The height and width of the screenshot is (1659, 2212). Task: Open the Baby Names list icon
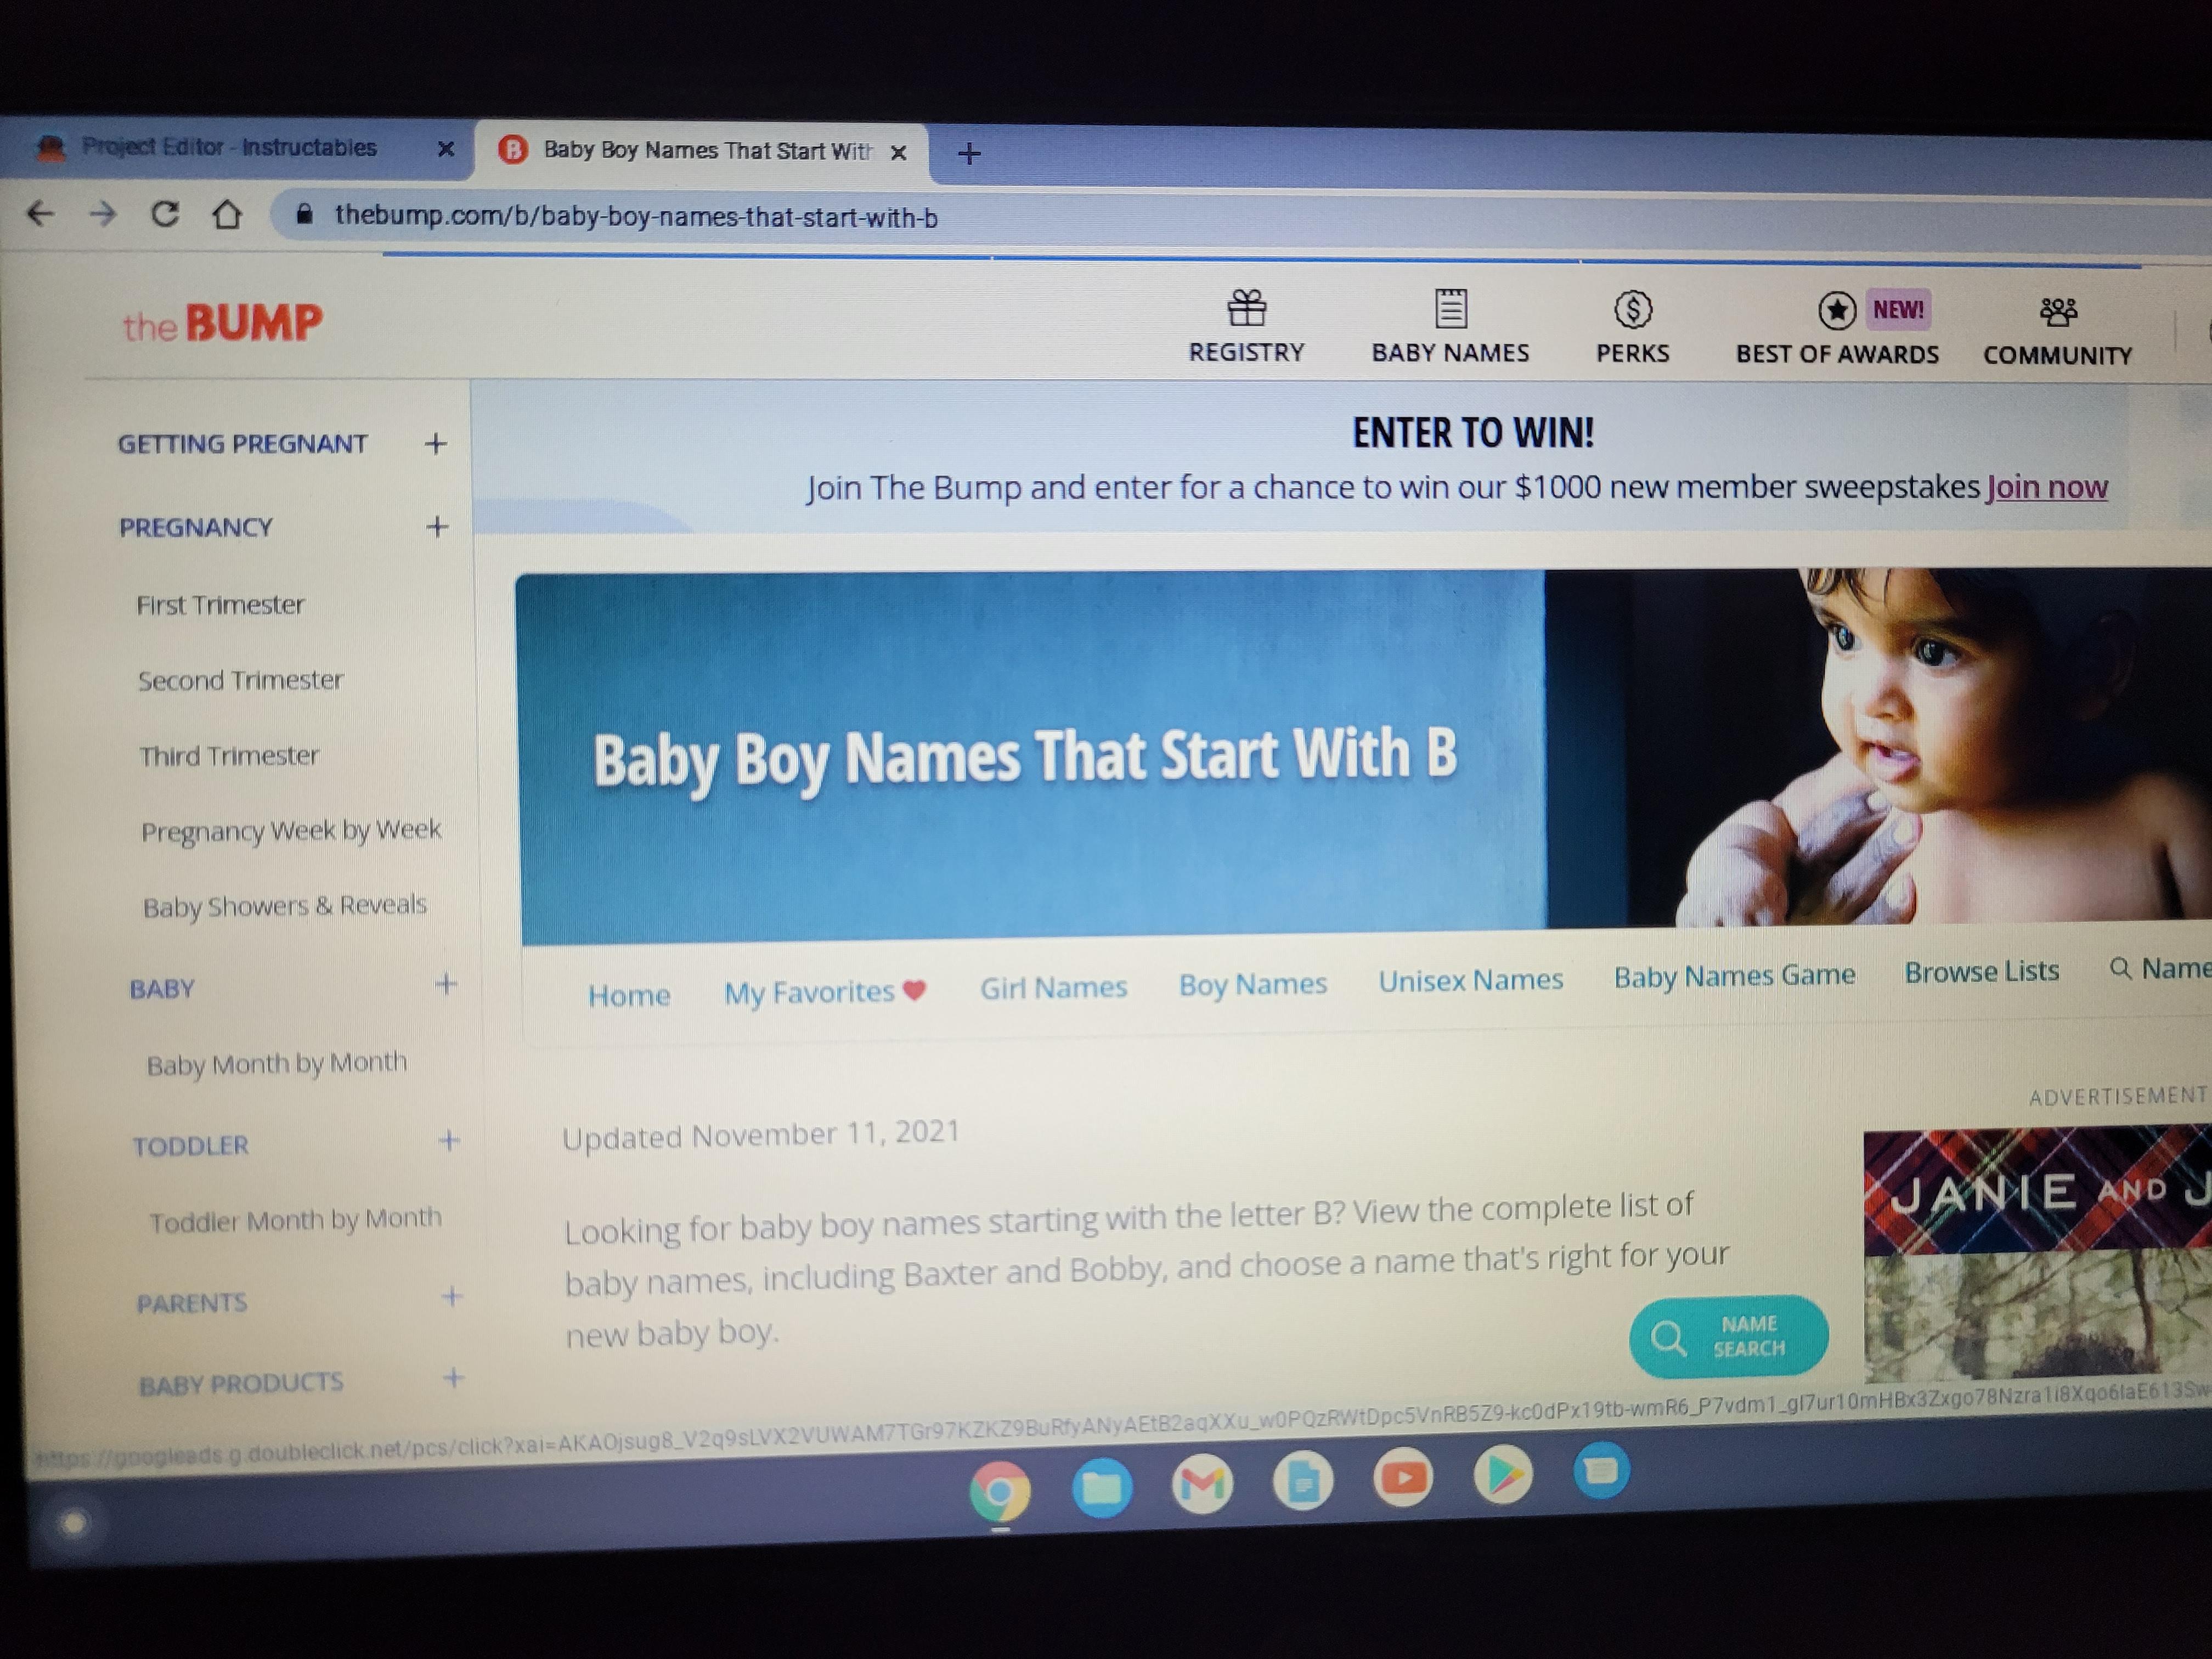tap(1450, 309)
